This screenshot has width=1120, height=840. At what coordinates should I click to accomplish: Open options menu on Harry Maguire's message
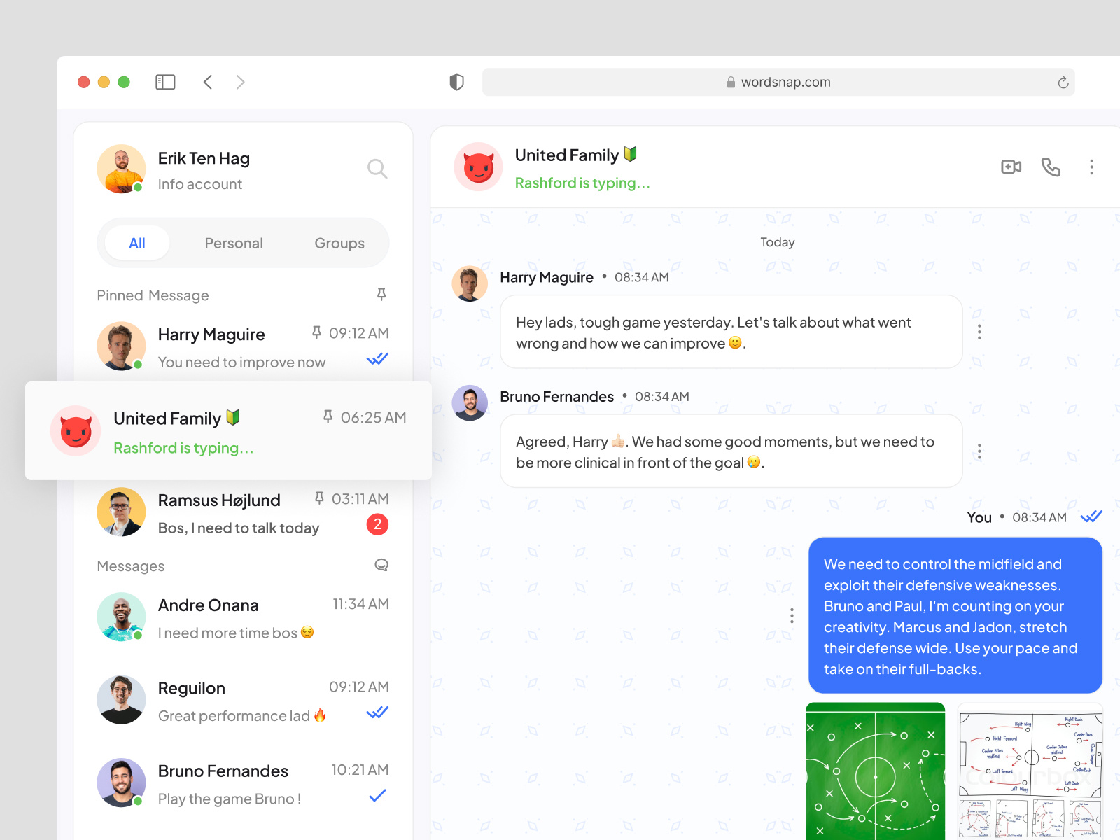coord(979,331)
